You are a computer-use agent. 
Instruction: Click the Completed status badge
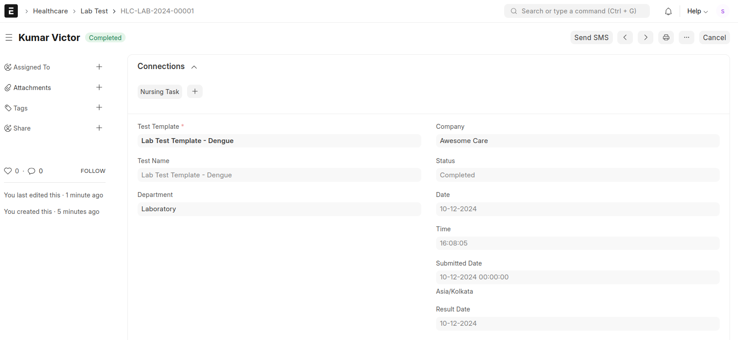[x=105, y=38]
